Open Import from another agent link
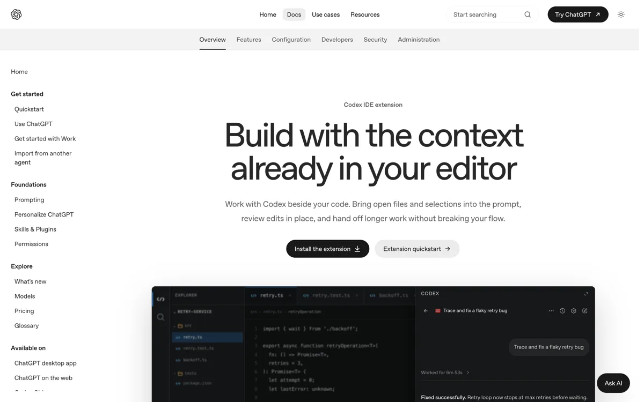This screenshot has width=644, height=402. click(x=43, y=158)
